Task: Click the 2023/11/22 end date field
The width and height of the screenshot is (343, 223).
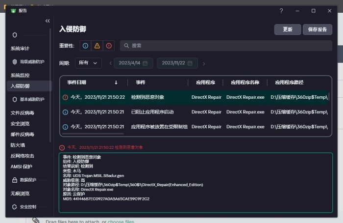Action: tap(177, 63)
